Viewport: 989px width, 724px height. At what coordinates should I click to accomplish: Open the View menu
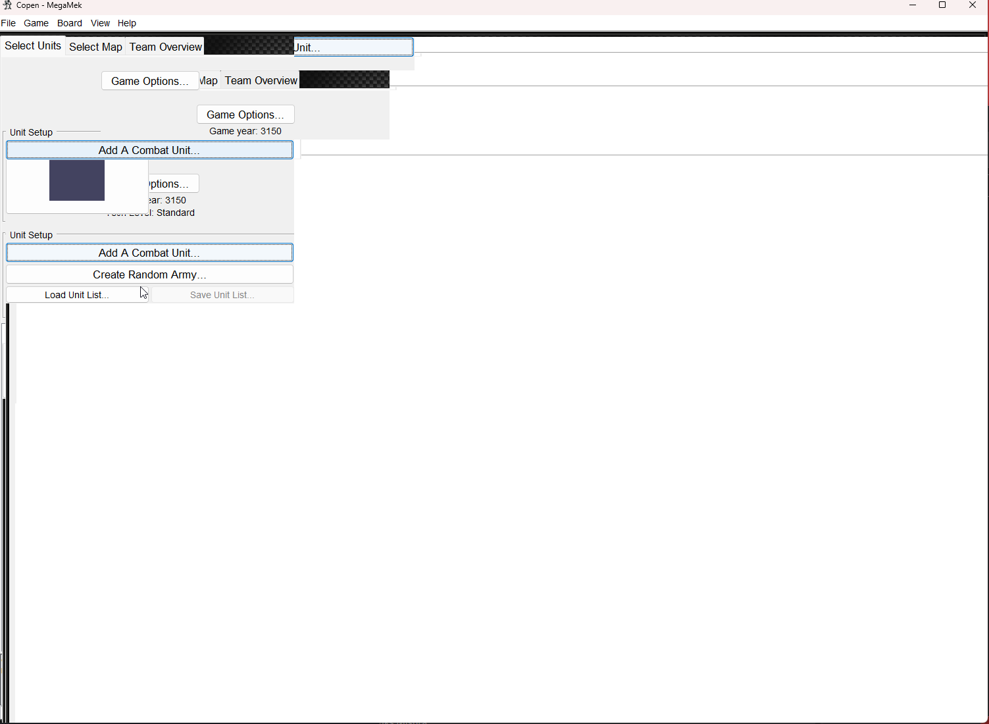point(100,23)
